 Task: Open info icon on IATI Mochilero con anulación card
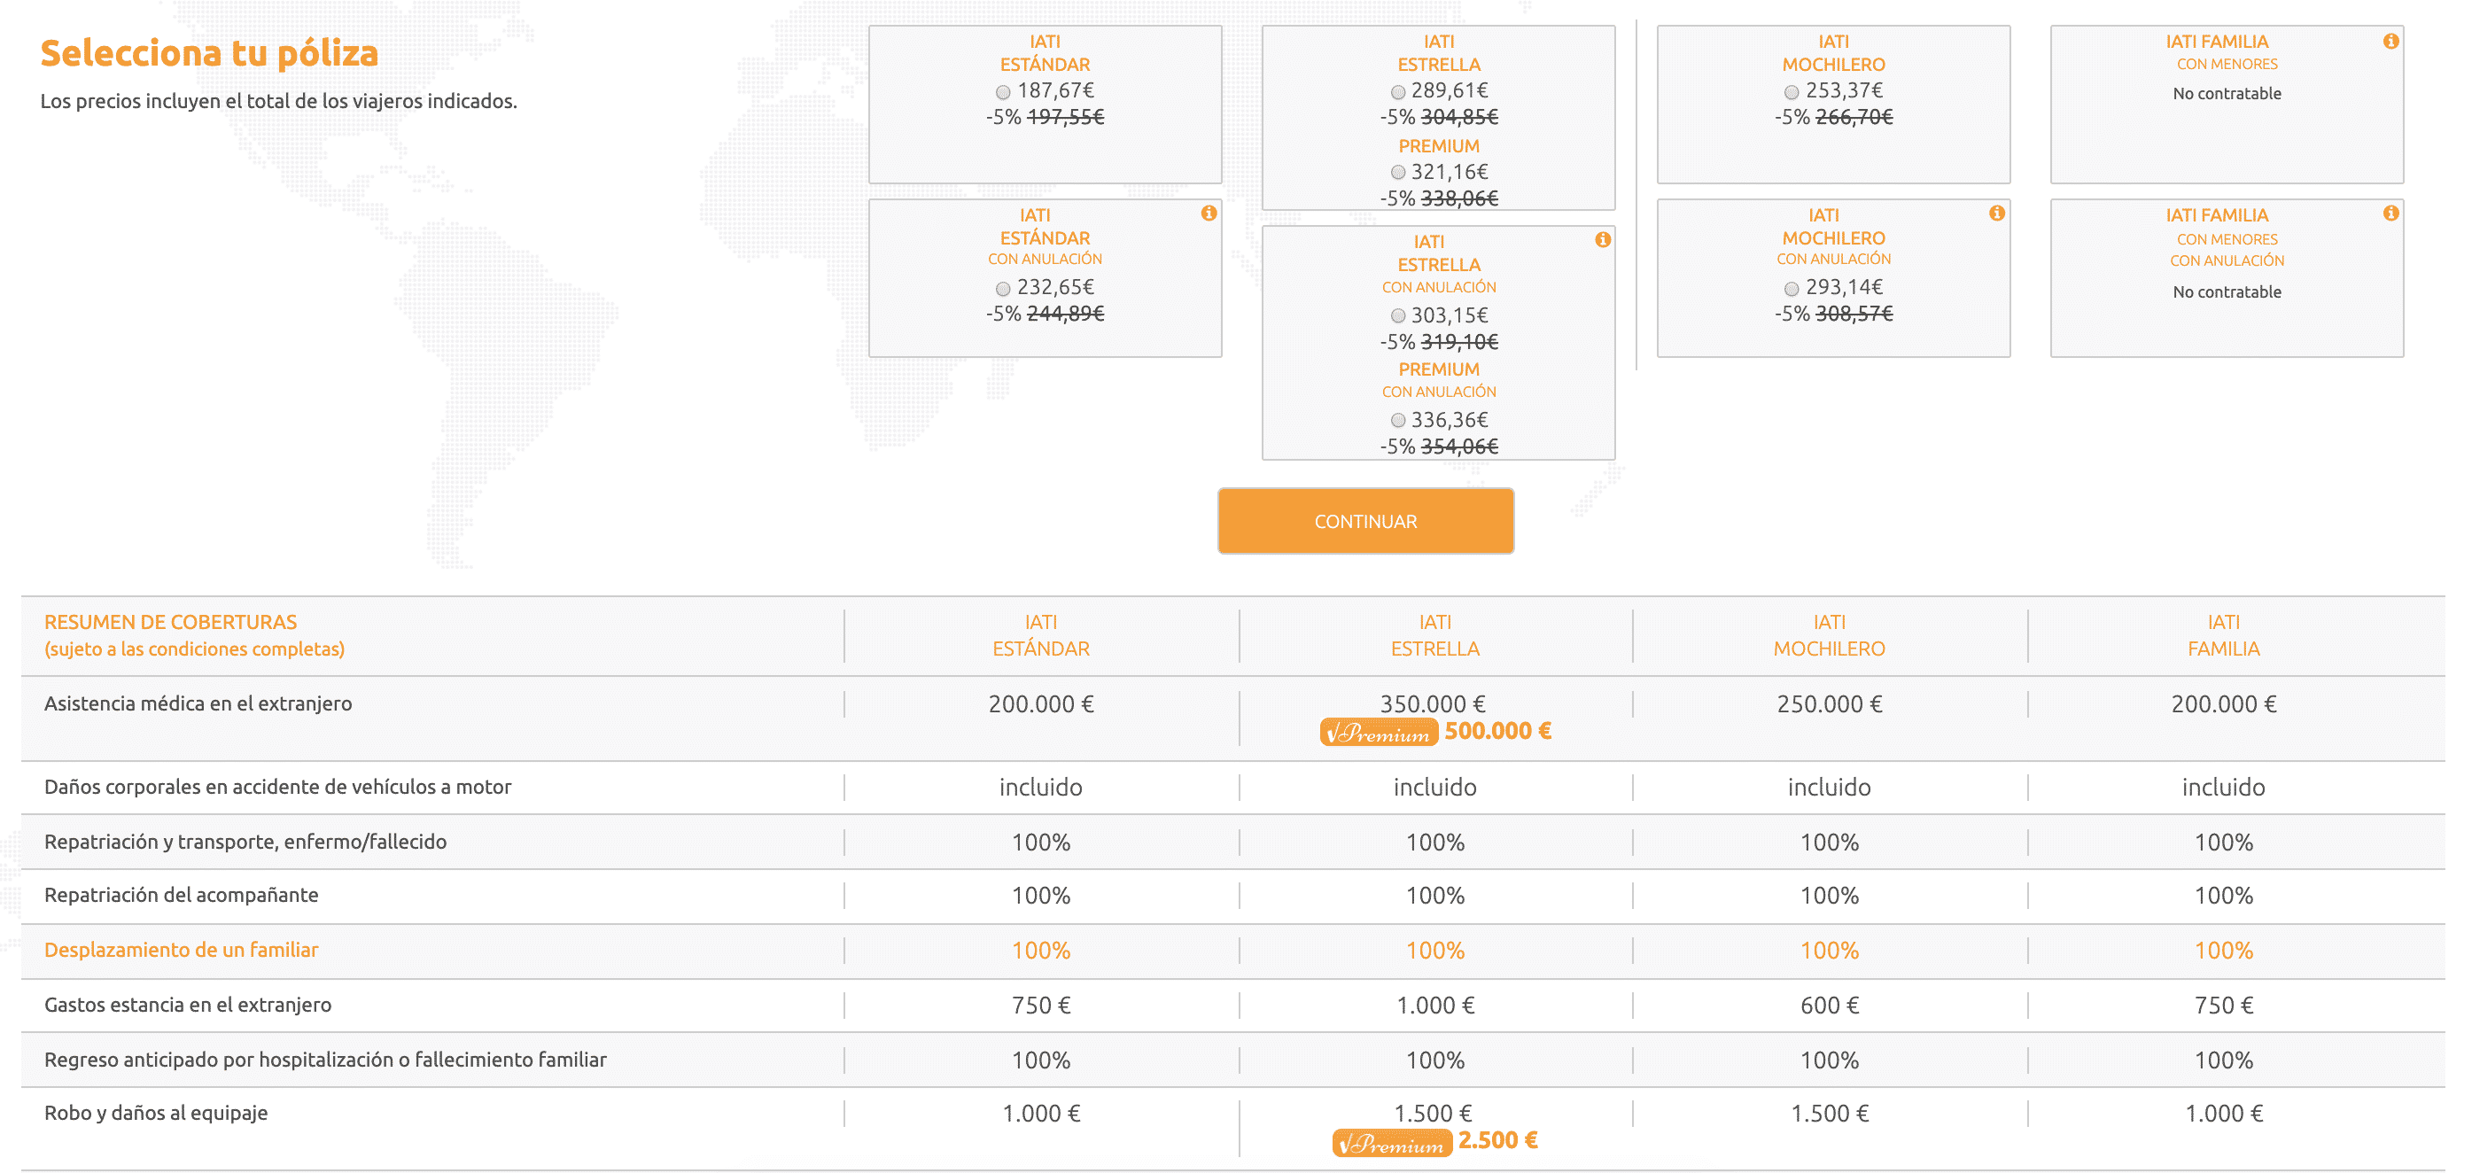click(x=1997, y=214)
